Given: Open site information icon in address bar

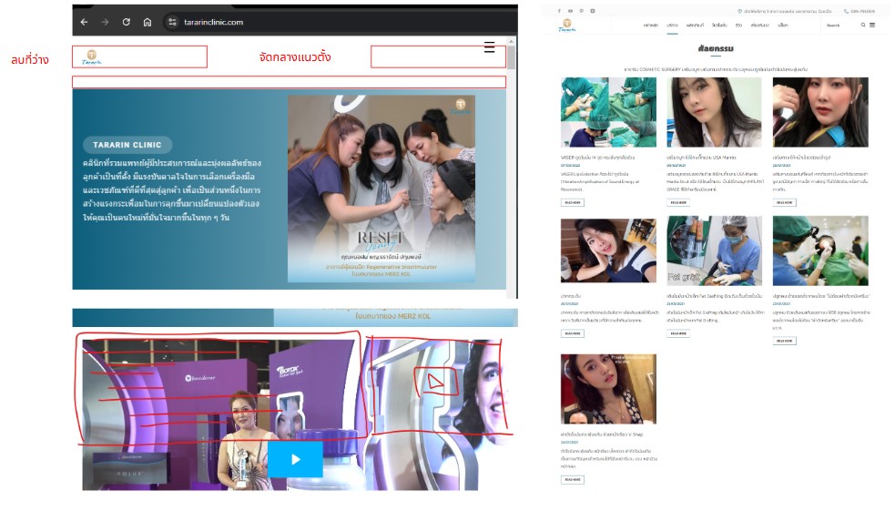Looking at the screenshot, I should tap(172, 22).
